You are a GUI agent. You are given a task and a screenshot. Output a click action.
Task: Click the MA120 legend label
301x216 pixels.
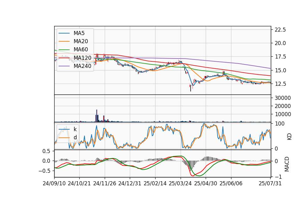pyautogui.click(x=82, y=58)
